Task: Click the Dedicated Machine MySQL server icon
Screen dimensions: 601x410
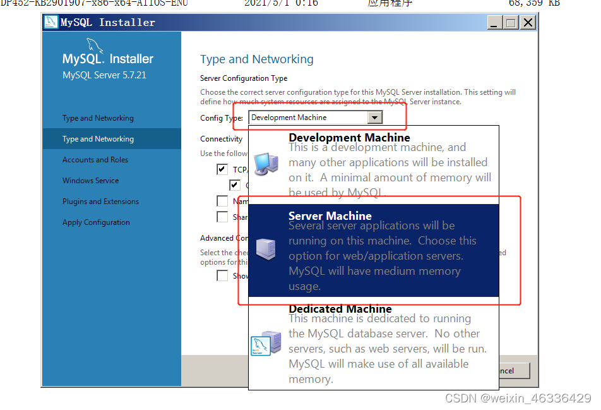Action: click(x=266, y=343)
